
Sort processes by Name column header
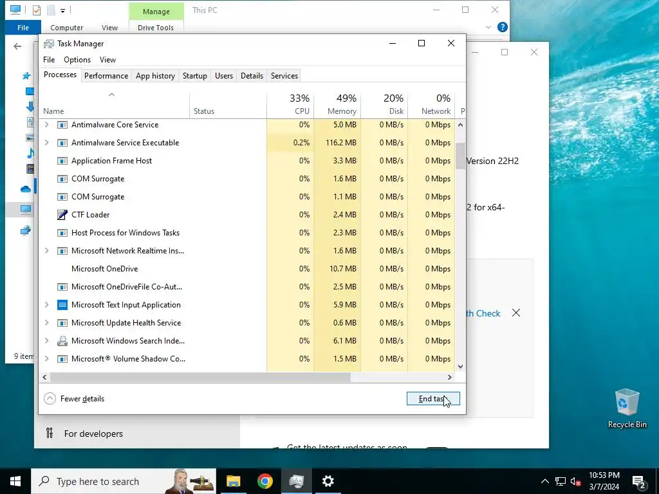[115, 104]
